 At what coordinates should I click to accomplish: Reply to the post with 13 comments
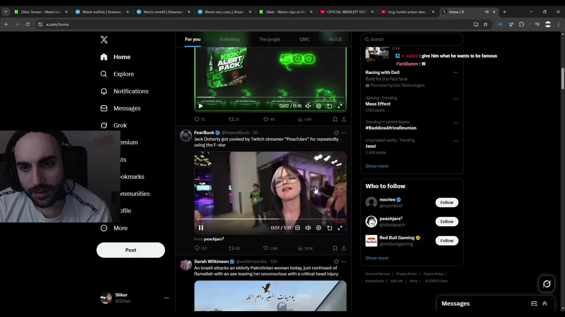pos(200,119)
